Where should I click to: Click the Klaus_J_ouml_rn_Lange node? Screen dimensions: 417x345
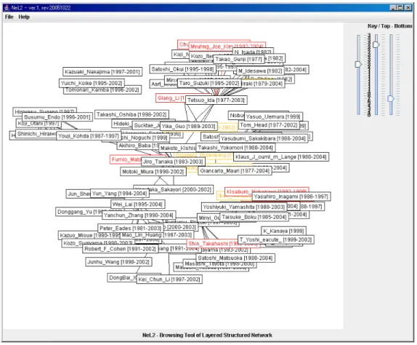click(281, 157)
